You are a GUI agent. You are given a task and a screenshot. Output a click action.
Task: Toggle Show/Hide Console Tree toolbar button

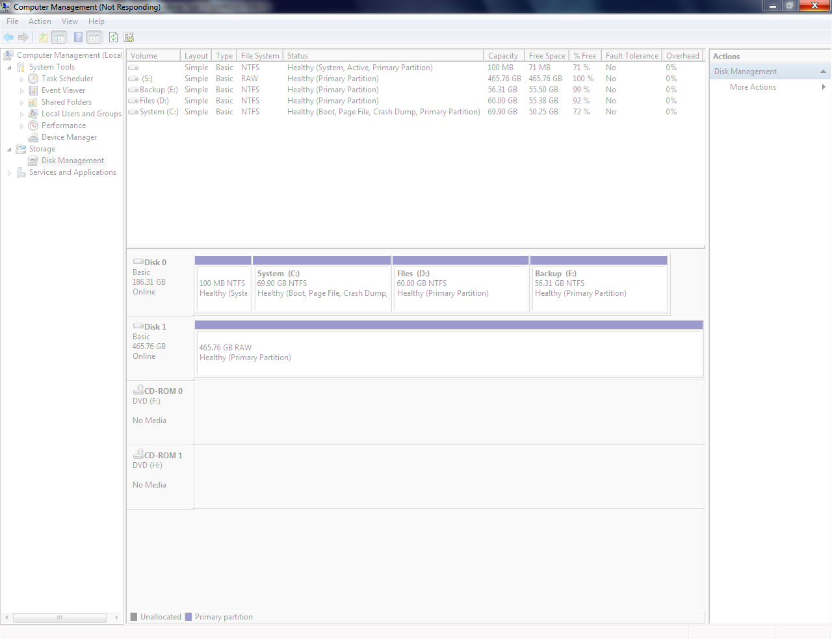(59, 38)
